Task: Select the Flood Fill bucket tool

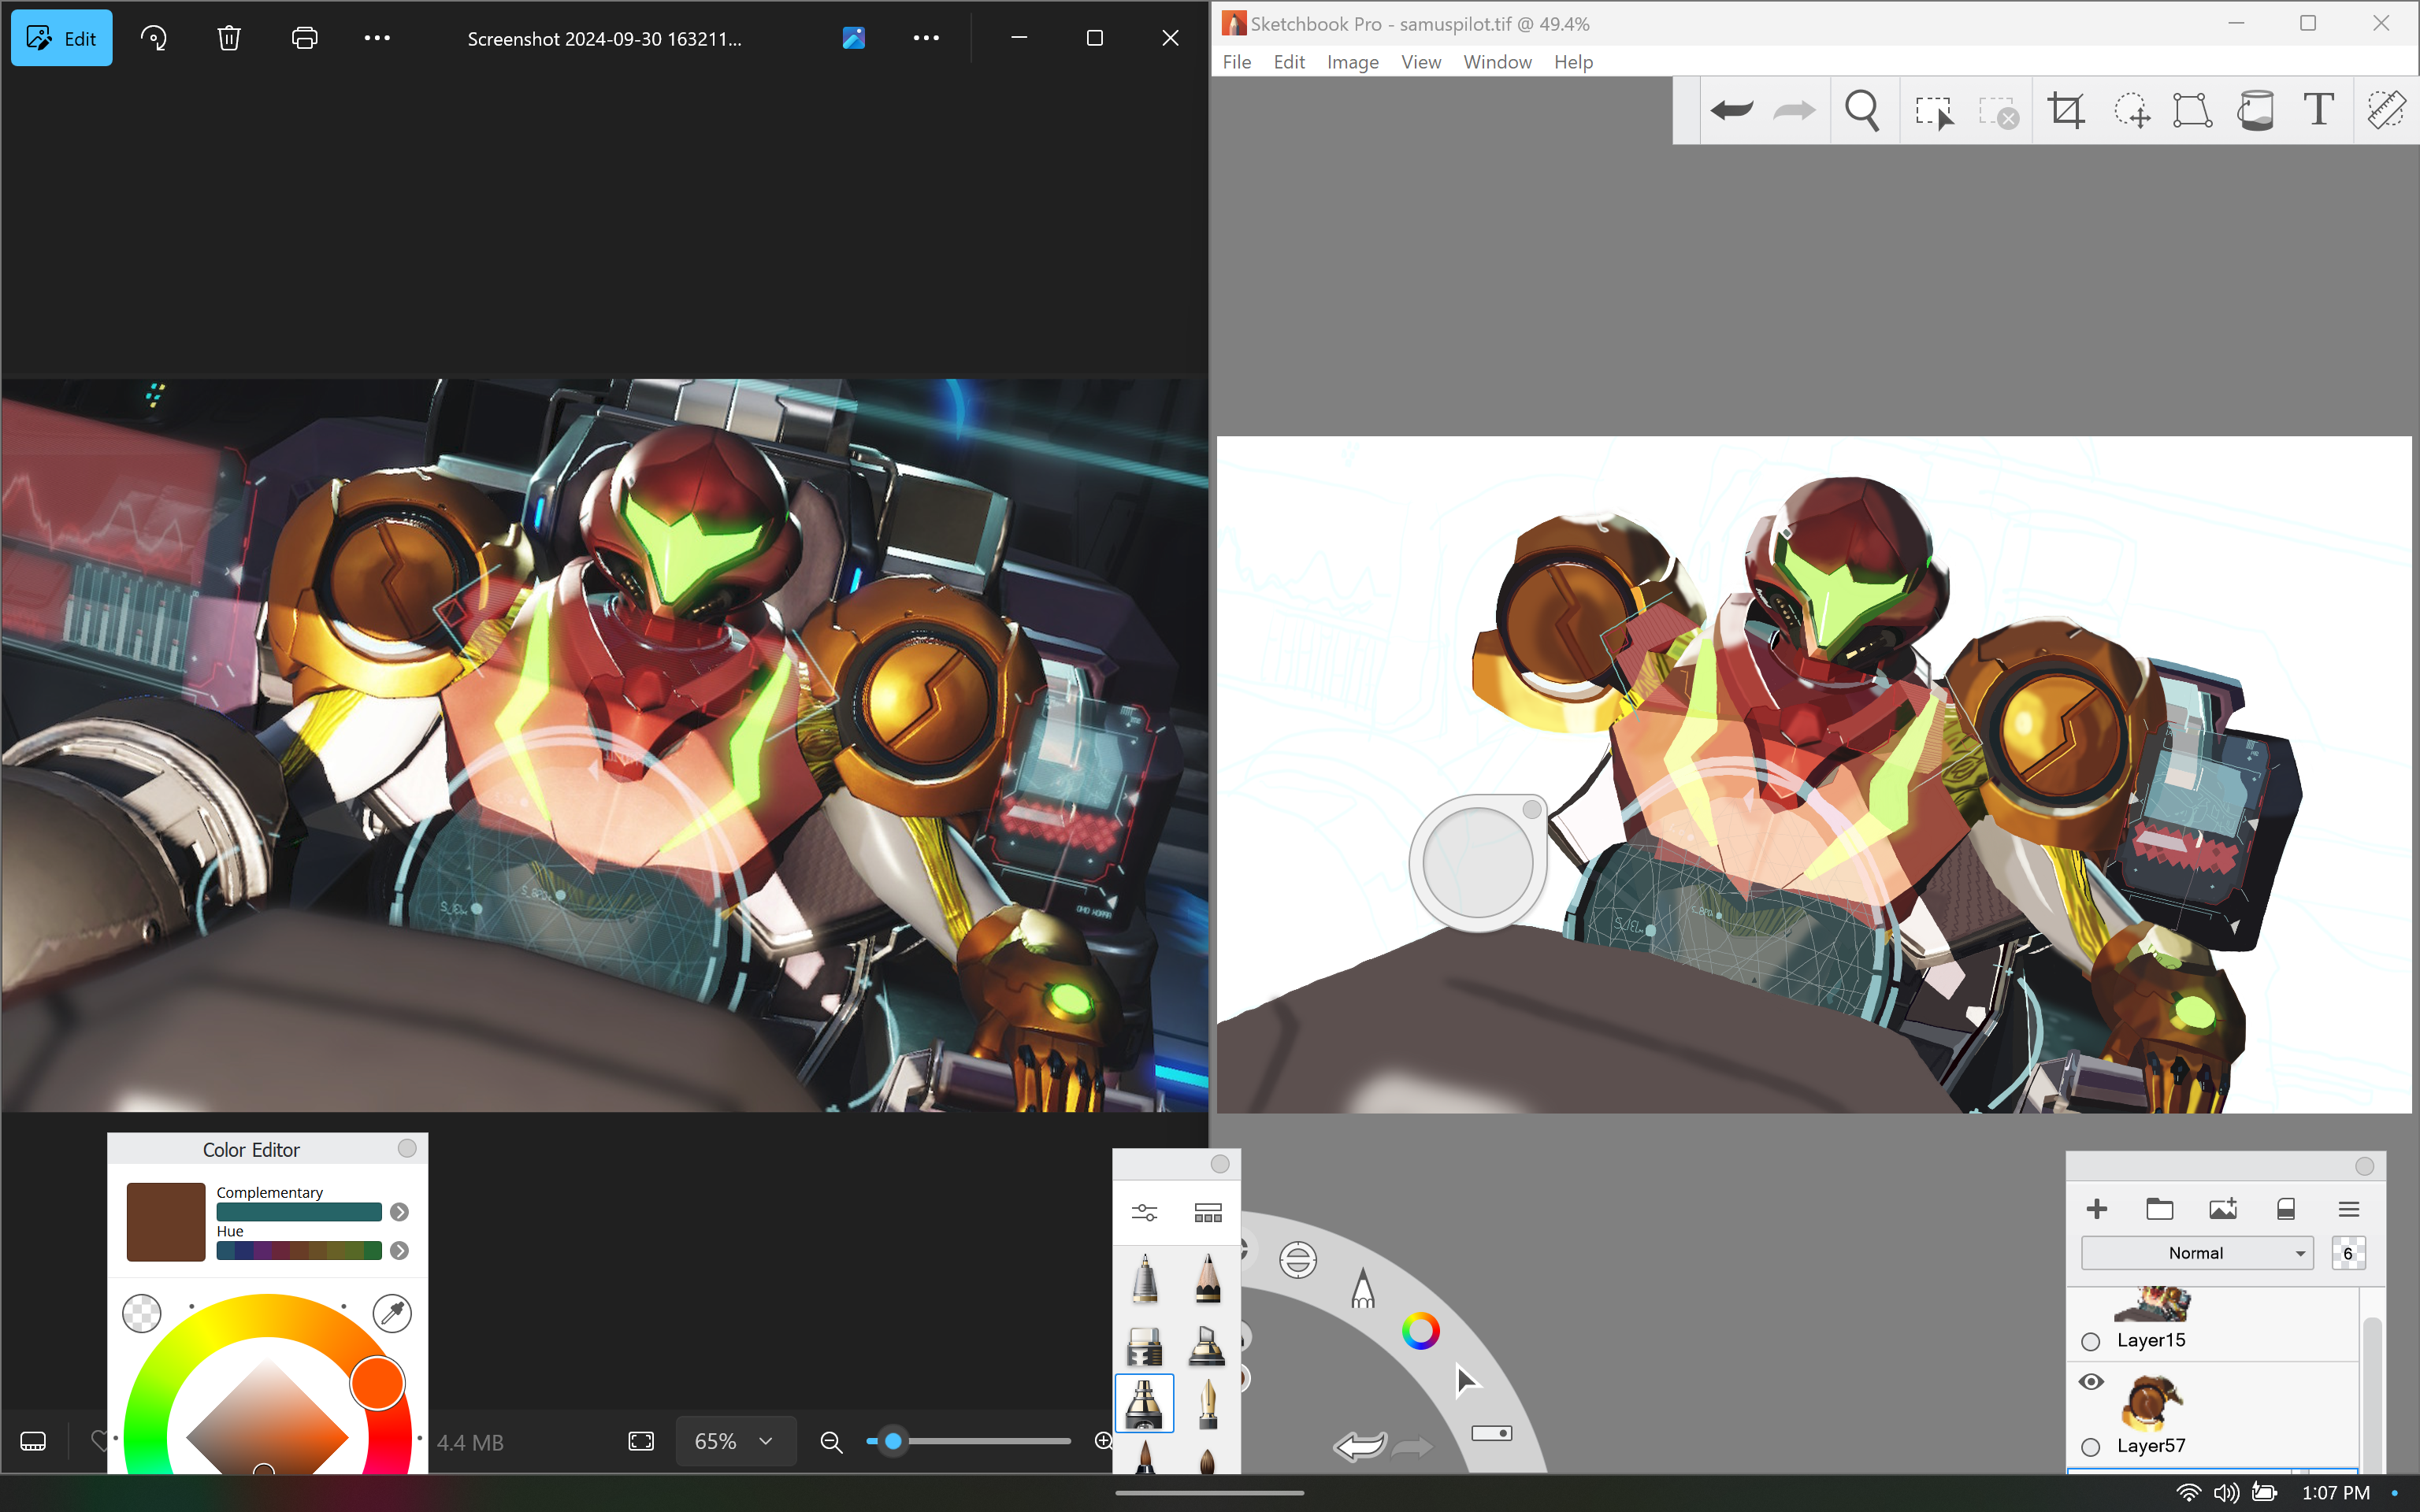Action: tap(2255, 110)
